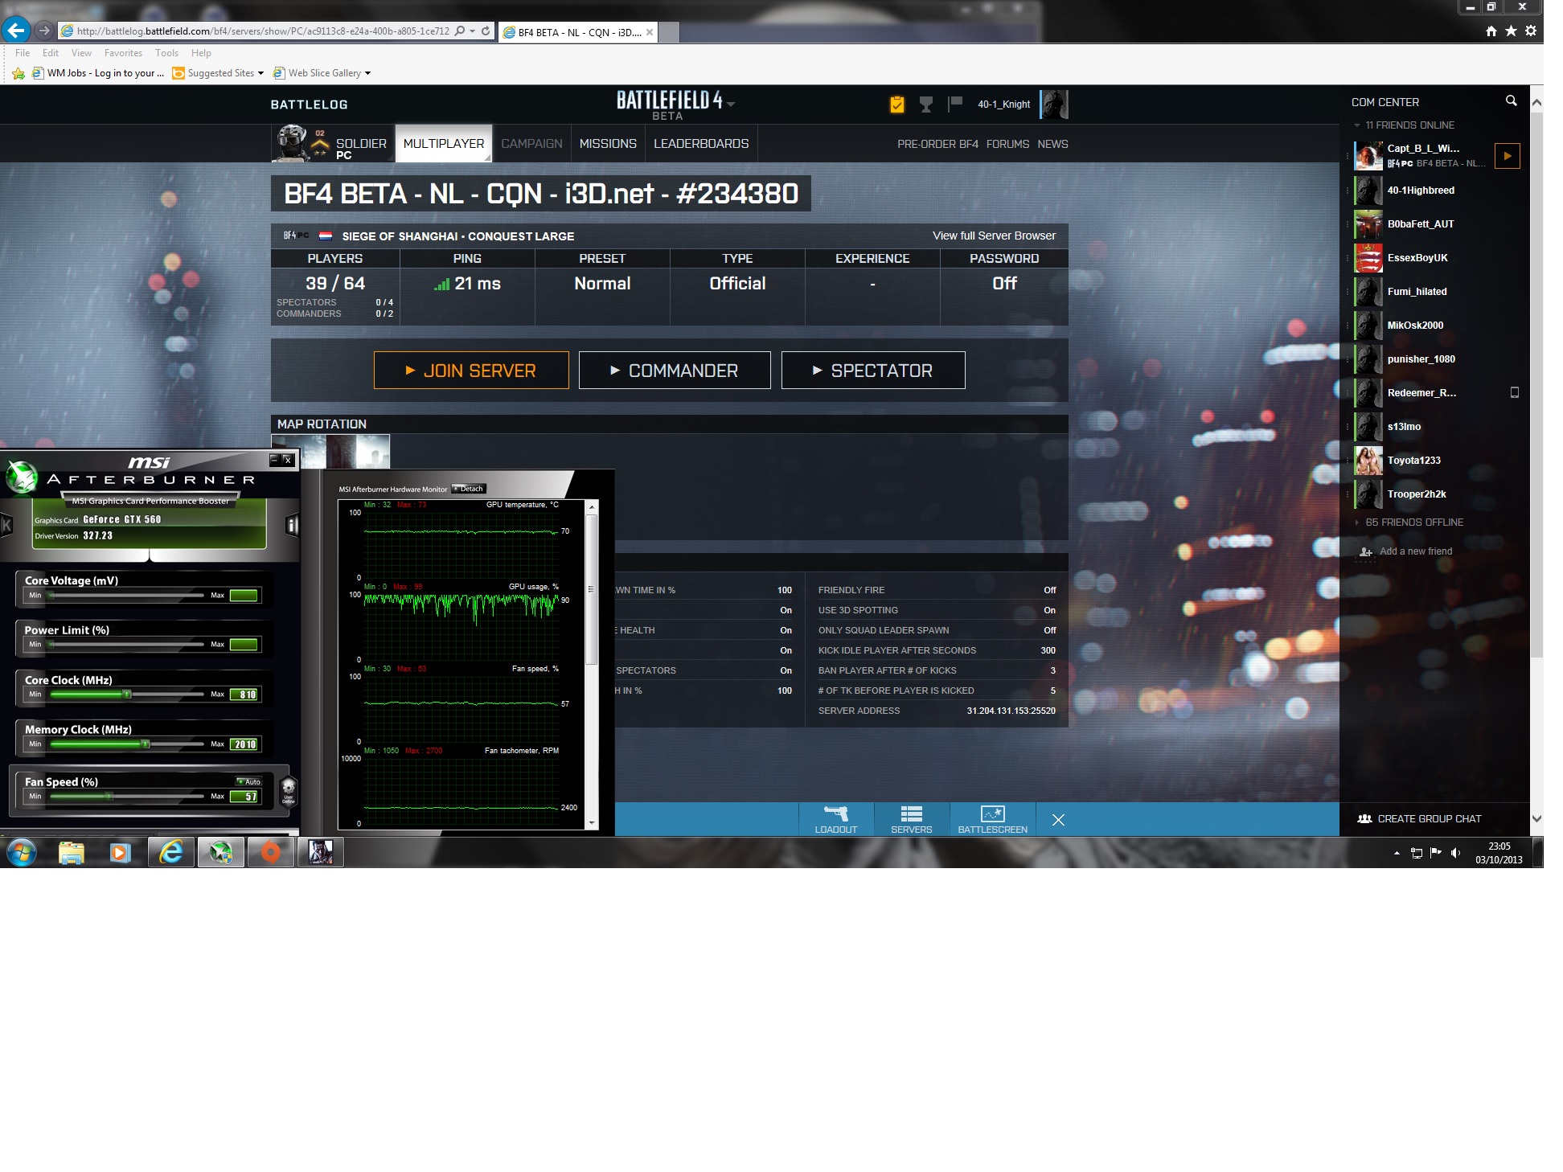Open Servers in the bottom bar

(912, 819)
